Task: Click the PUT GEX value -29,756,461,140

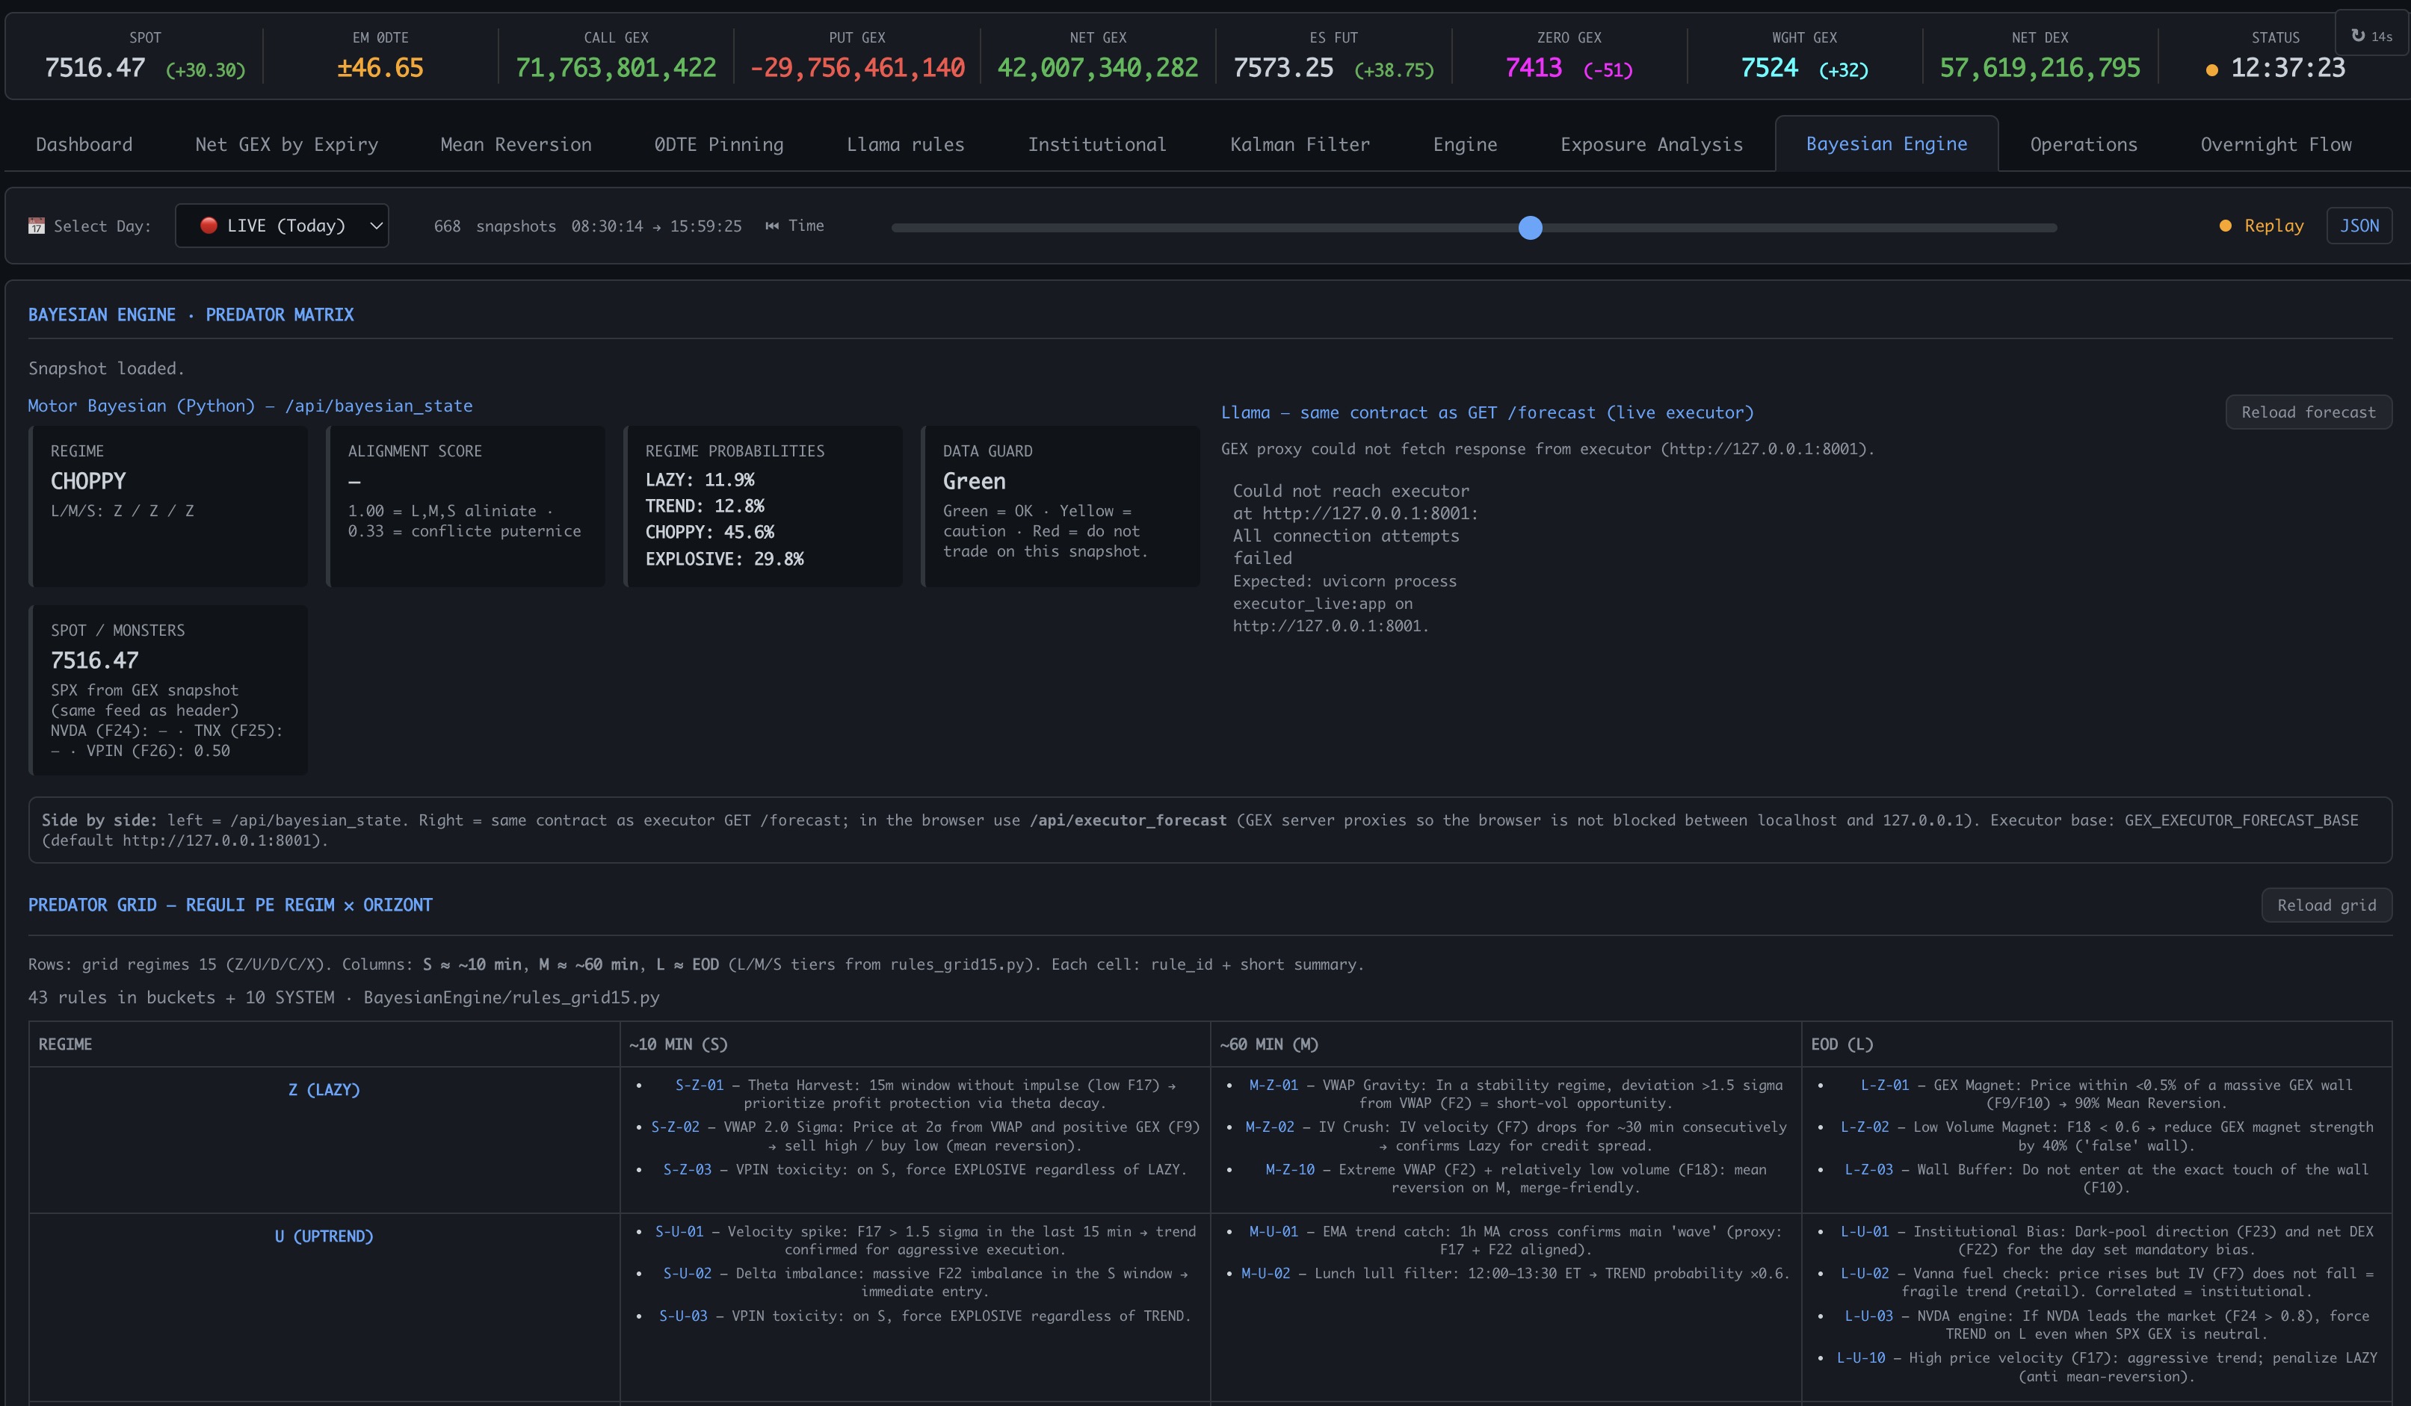Action: 857,68
